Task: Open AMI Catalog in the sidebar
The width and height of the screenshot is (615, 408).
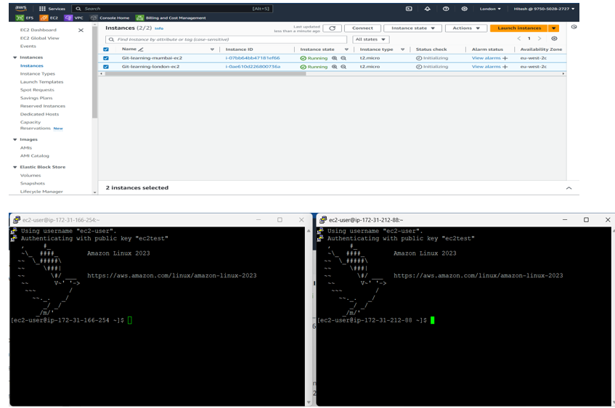Action: point(35,156)
